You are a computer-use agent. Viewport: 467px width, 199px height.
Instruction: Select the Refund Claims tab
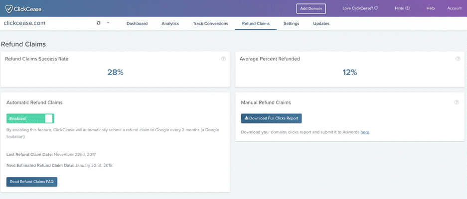256,23
